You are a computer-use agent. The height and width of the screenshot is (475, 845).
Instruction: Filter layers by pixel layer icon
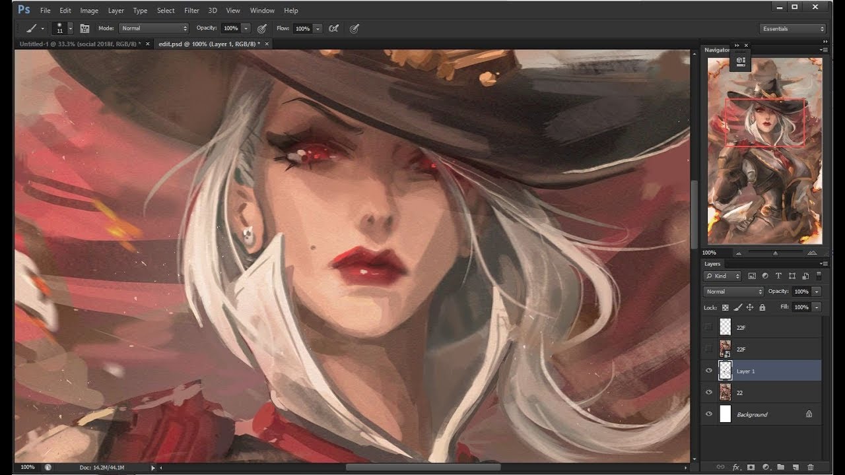point(752,276)
